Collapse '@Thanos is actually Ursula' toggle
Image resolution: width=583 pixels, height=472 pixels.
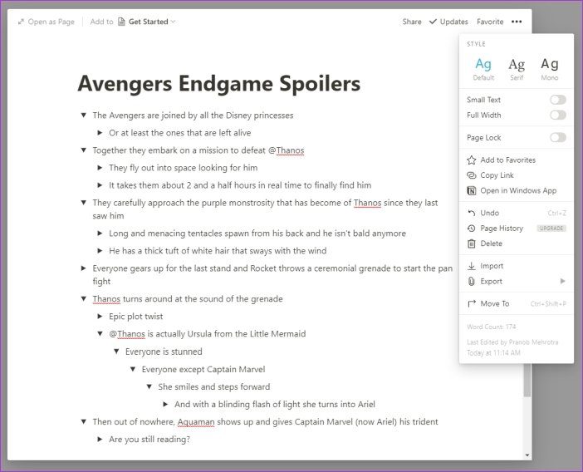[x=100, y=333]
